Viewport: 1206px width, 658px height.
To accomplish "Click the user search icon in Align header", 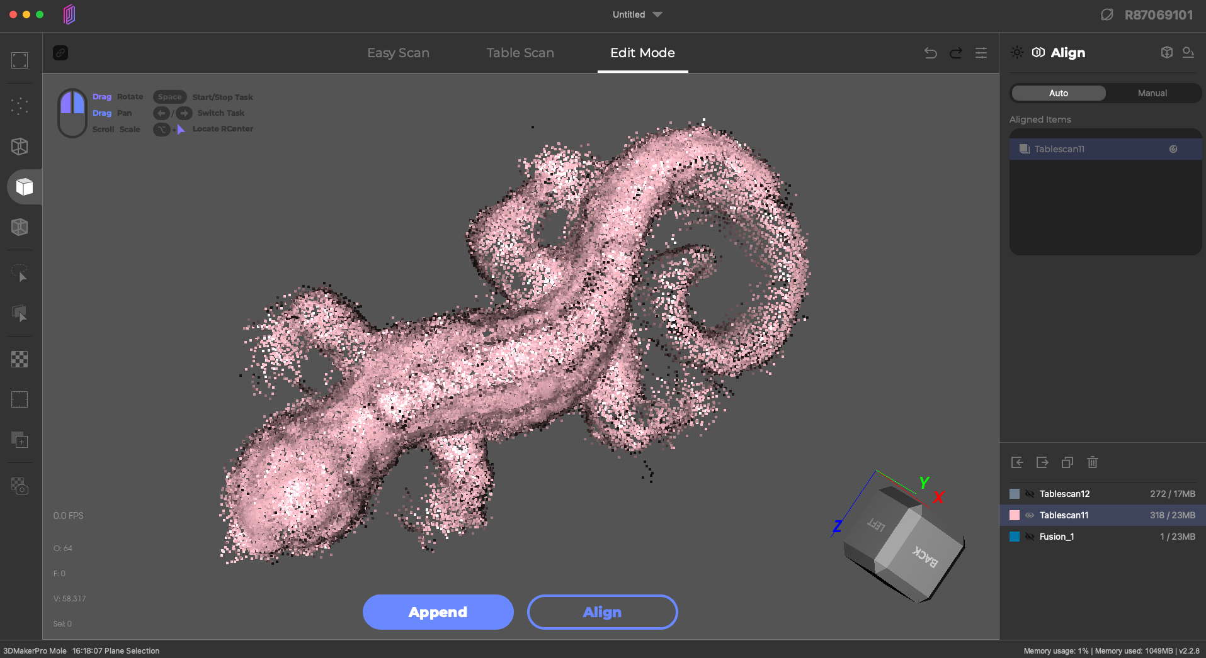I will pos(1188,52).
